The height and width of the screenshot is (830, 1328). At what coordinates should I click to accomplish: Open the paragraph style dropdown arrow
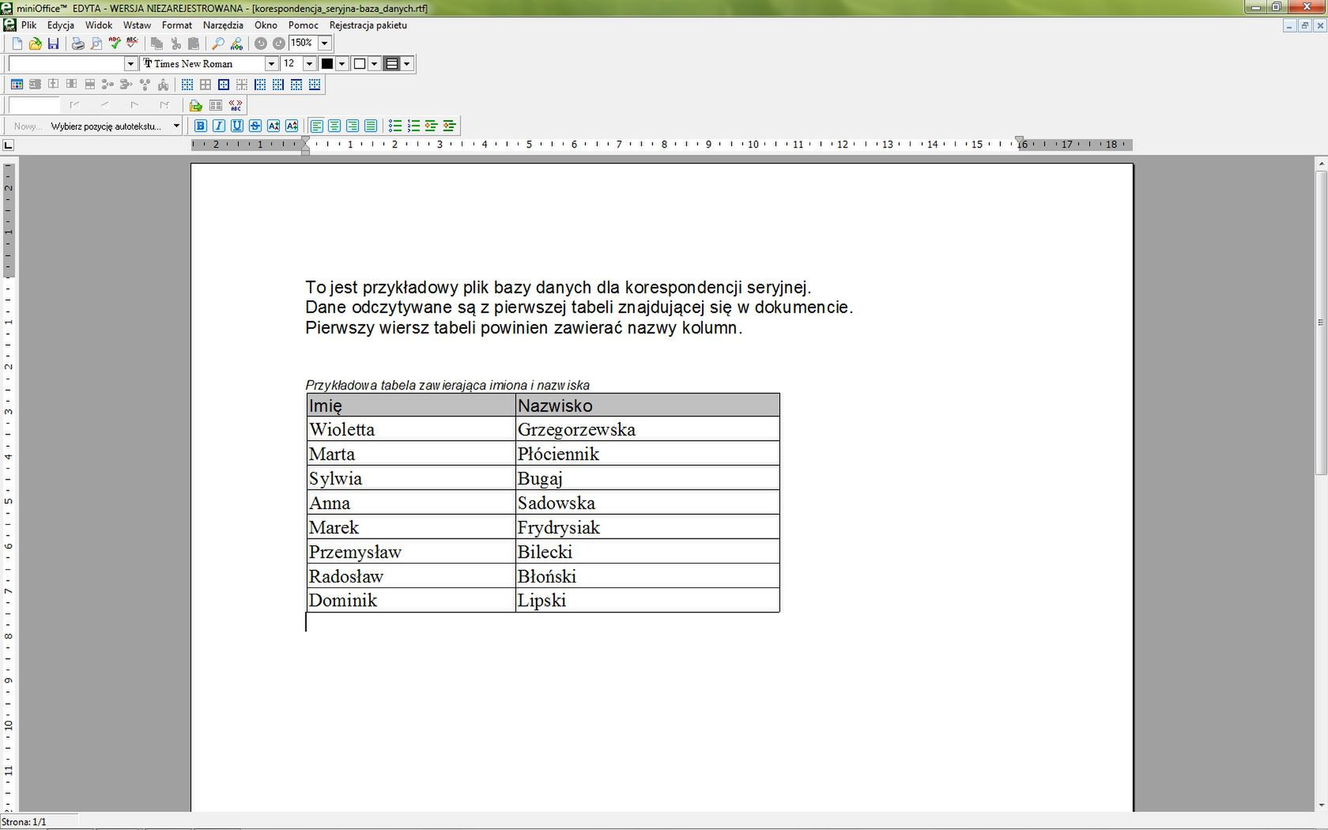[x=130, y=64]
